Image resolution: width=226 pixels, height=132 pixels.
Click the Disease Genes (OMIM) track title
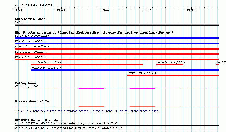[x=33, y=101]
